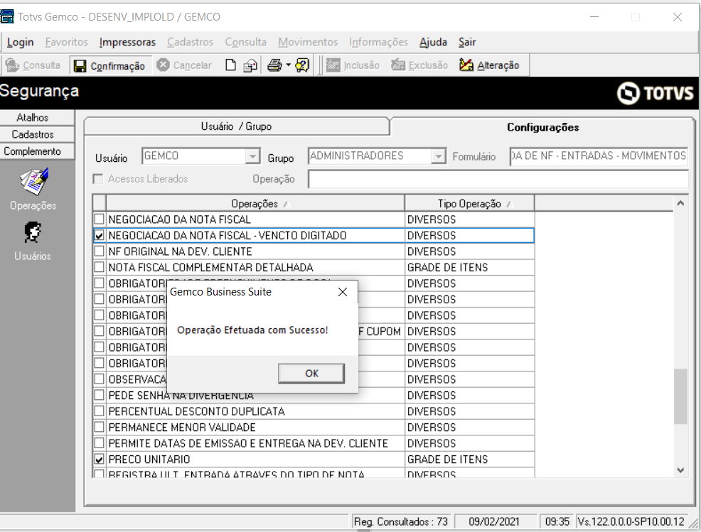Expand the Usuário GEMCO dropdown
Screen dimensions: 701x532
[x=253, y=156]
